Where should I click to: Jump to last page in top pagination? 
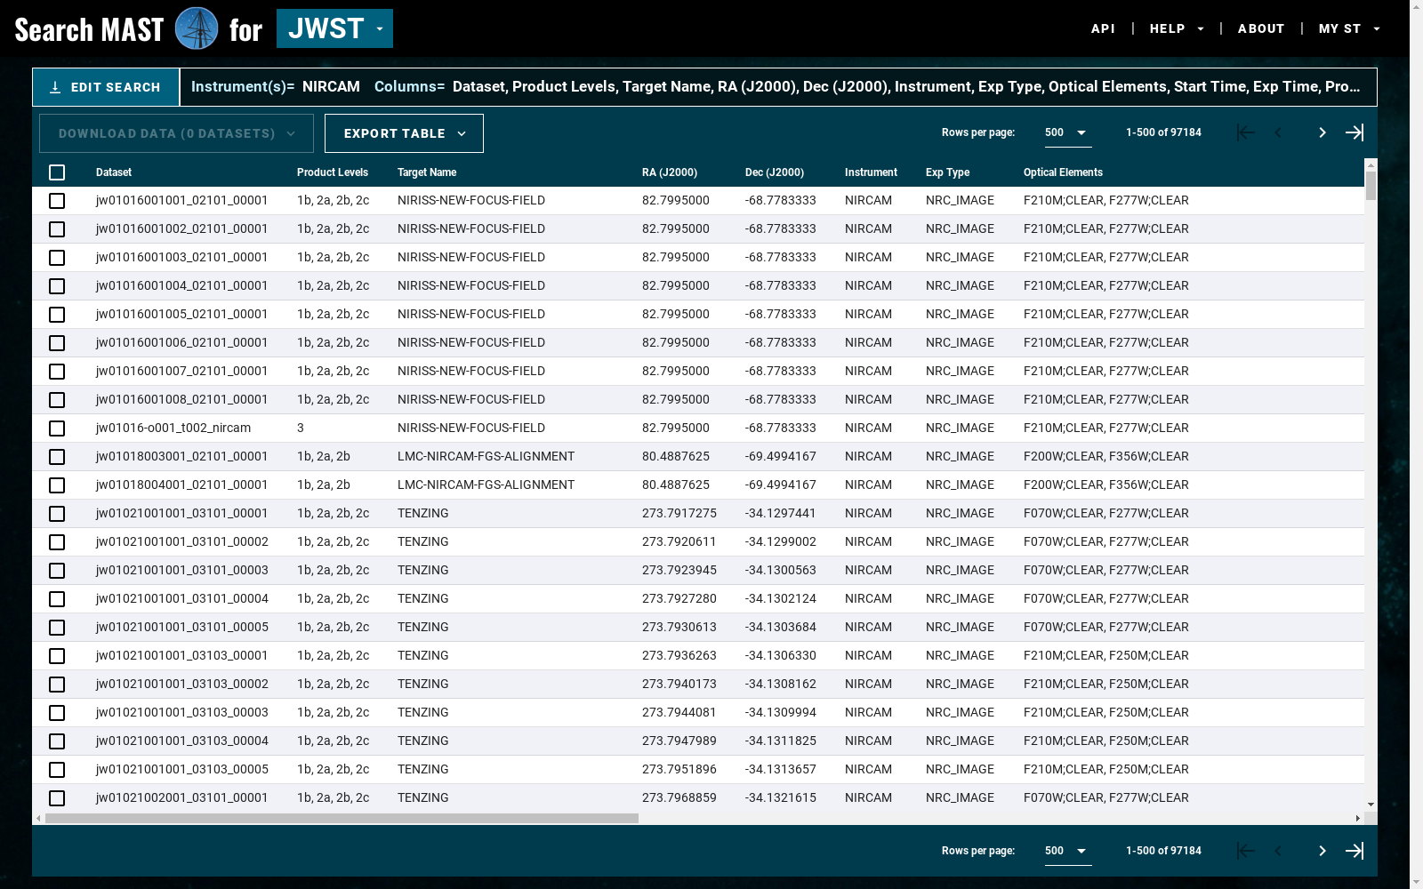[1355, 132]
